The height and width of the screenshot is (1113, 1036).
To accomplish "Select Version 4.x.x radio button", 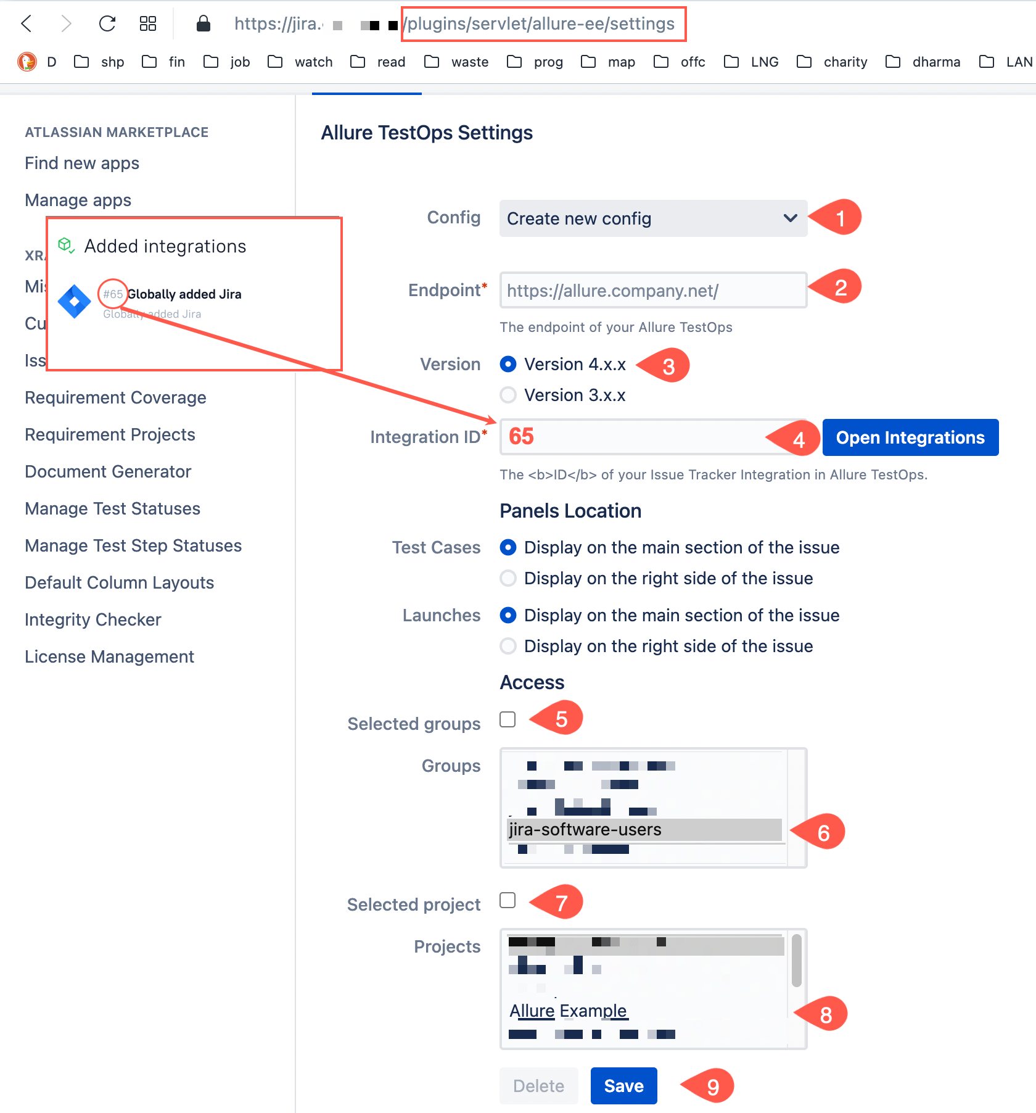I will 508,364.
